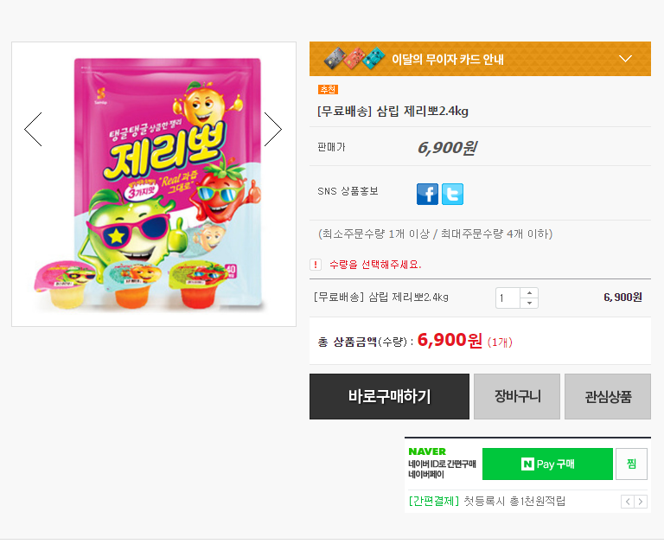Click the NAVER logo
Image resolution: width=664 pixels, height=544 pixels.
click(x=427, y=451)
